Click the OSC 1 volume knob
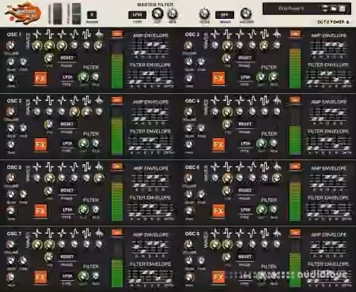This screenshot has height=292, width=356. pos(10,46)
